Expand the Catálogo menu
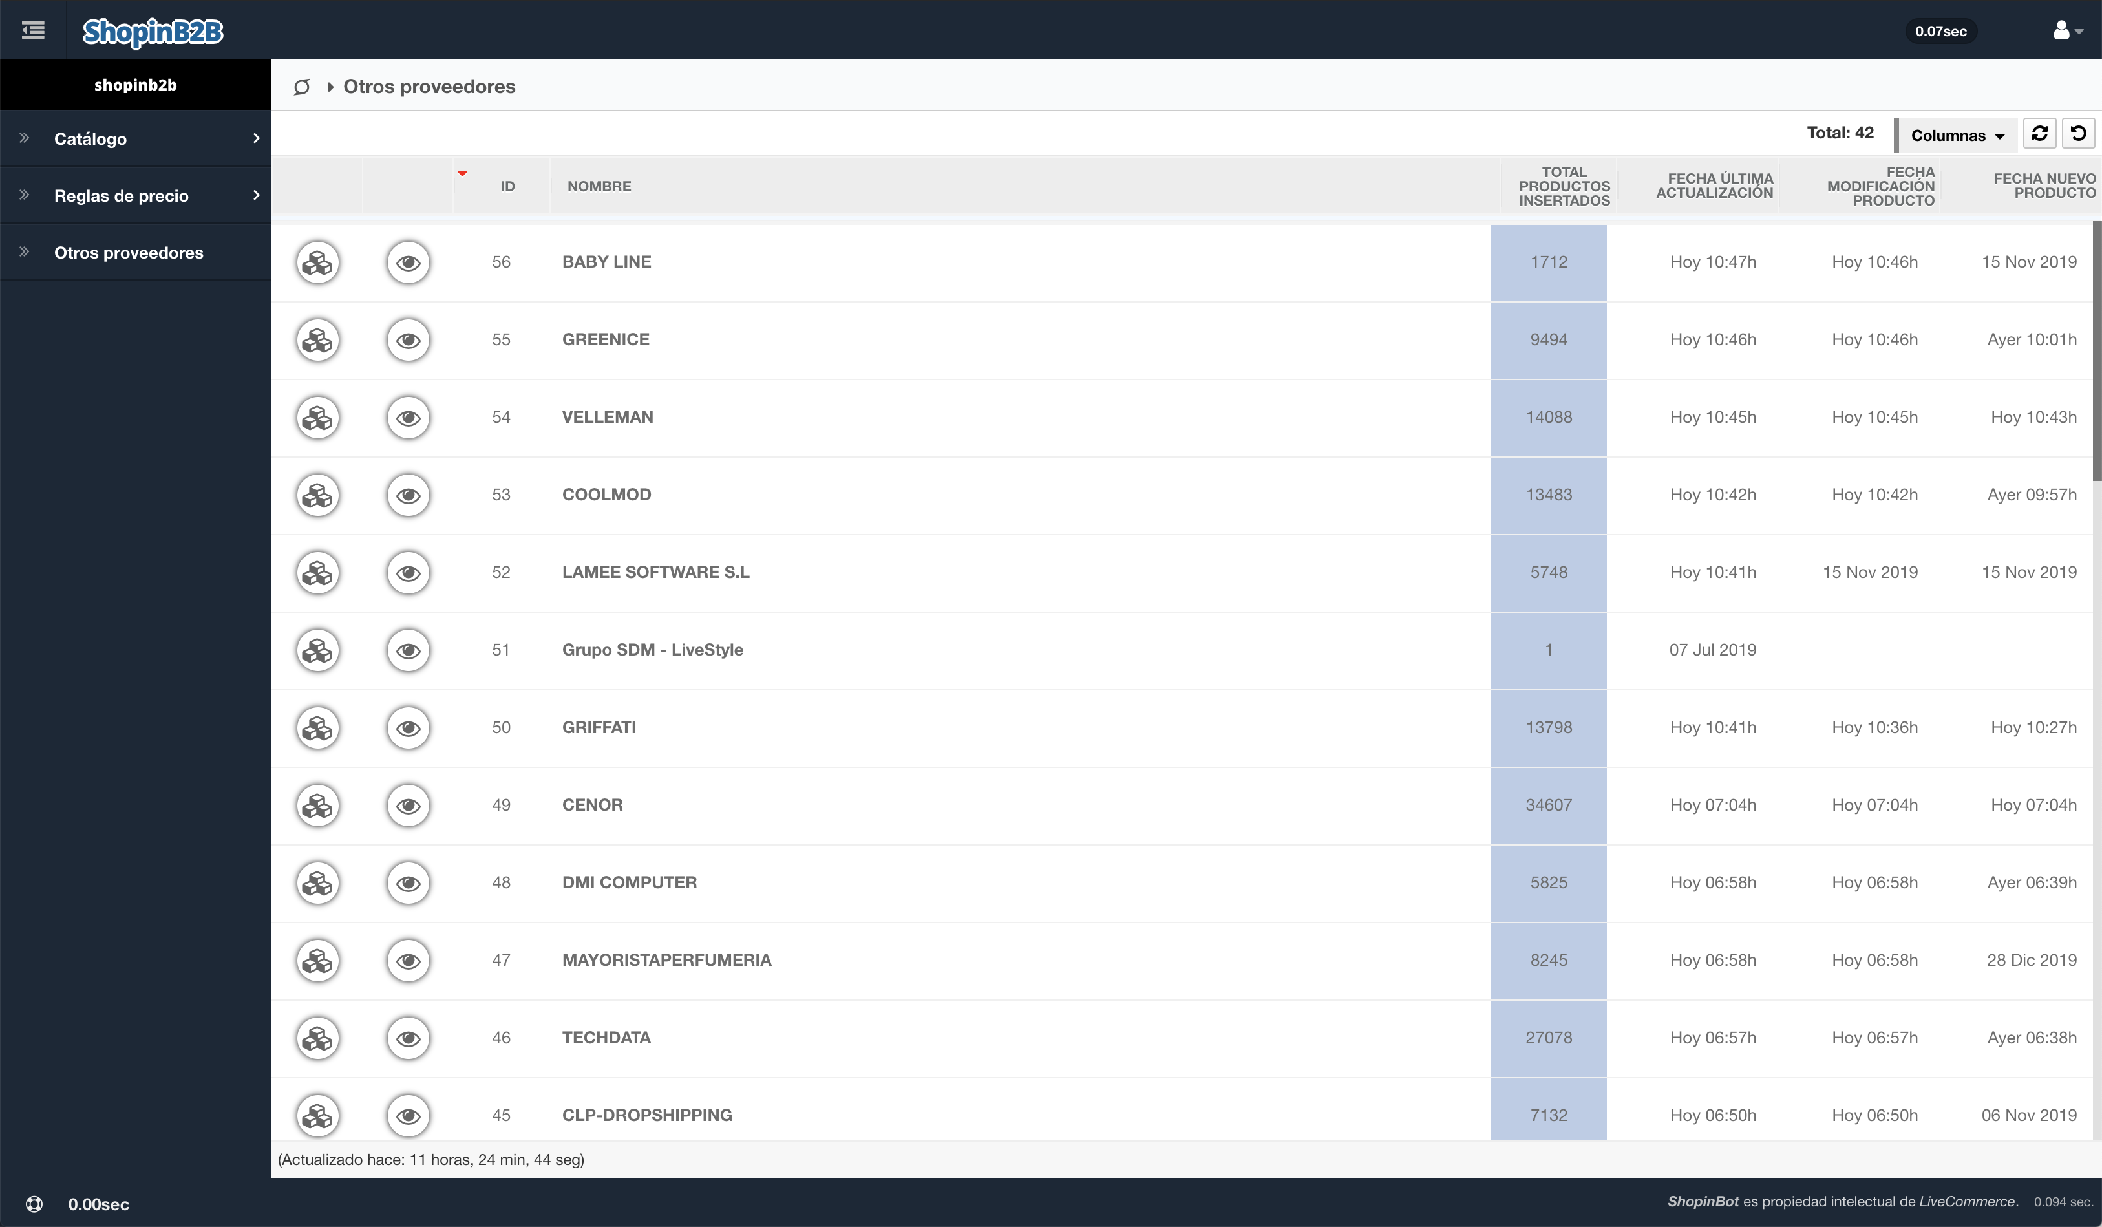The width and height of the screenshot is (2102, 1227). pyautogui.click(x=135, y=138)
